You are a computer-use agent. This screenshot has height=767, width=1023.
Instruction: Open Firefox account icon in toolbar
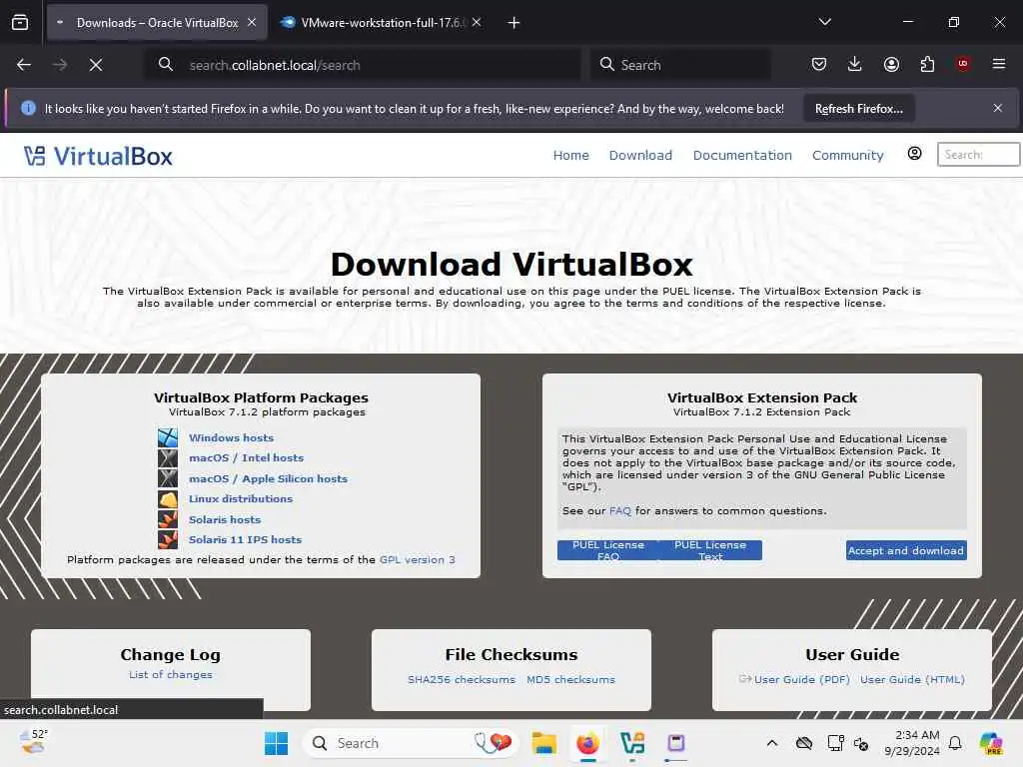pos(891,64)
